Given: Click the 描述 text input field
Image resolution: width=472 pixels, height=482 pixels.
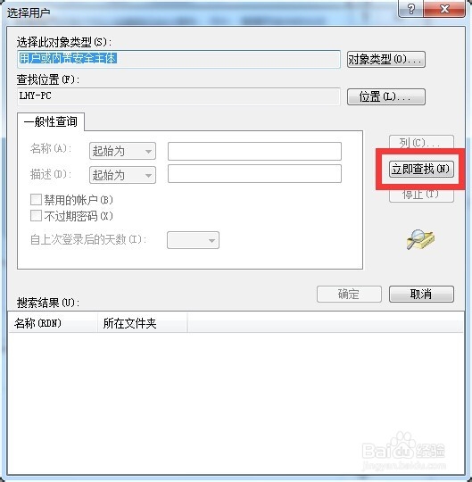Looking at the screenshot, I should (254, 173).
